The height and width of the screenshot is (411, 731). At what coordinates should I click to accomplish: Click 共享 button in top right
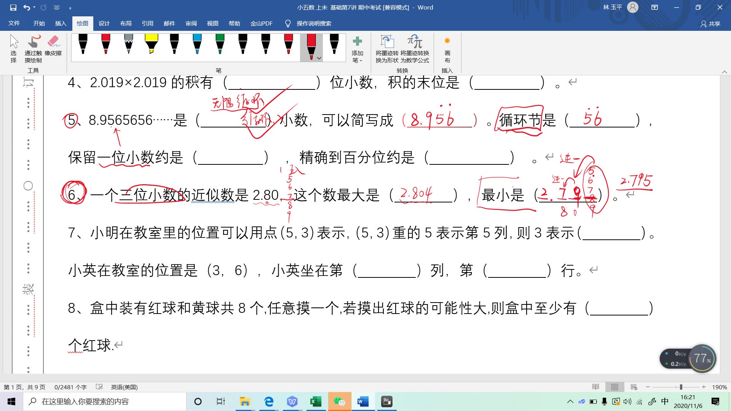point(710,23)
